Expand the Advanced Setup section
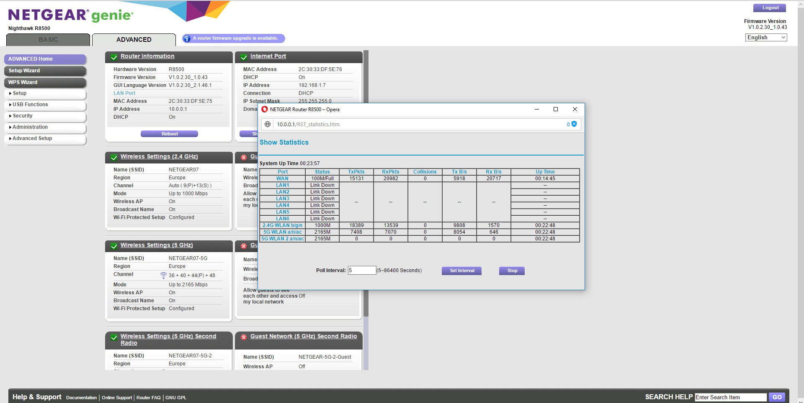 tap(45, 138)
